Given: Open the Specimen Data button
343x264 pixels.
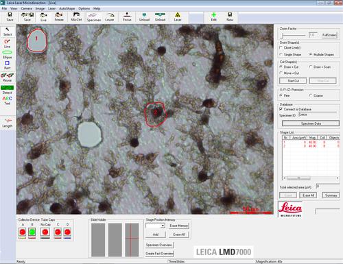Looking at the screenshot, I should pos(311,123).
